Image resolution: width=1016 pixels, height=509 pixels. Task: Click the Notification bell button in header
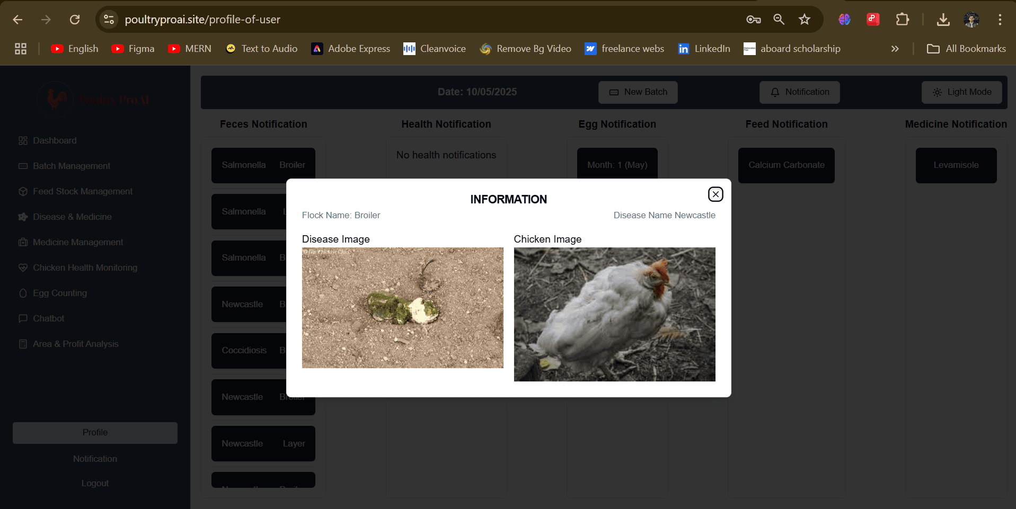coord(800,92)
